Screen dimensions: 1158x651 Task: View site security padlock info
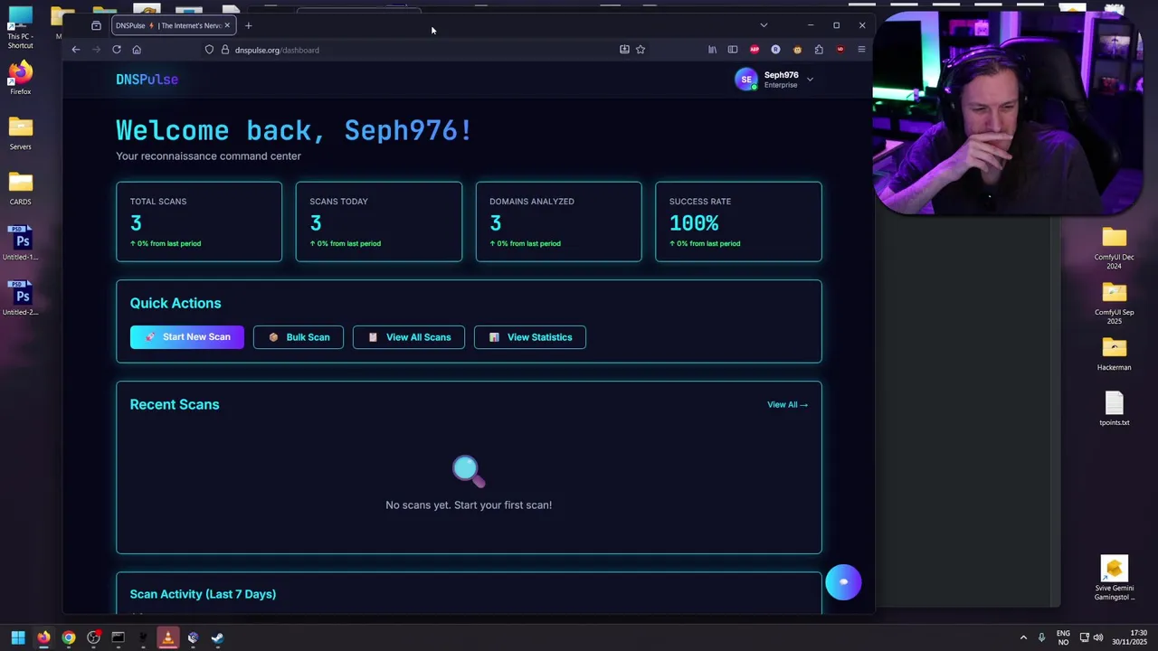click(x=225, y=50)
